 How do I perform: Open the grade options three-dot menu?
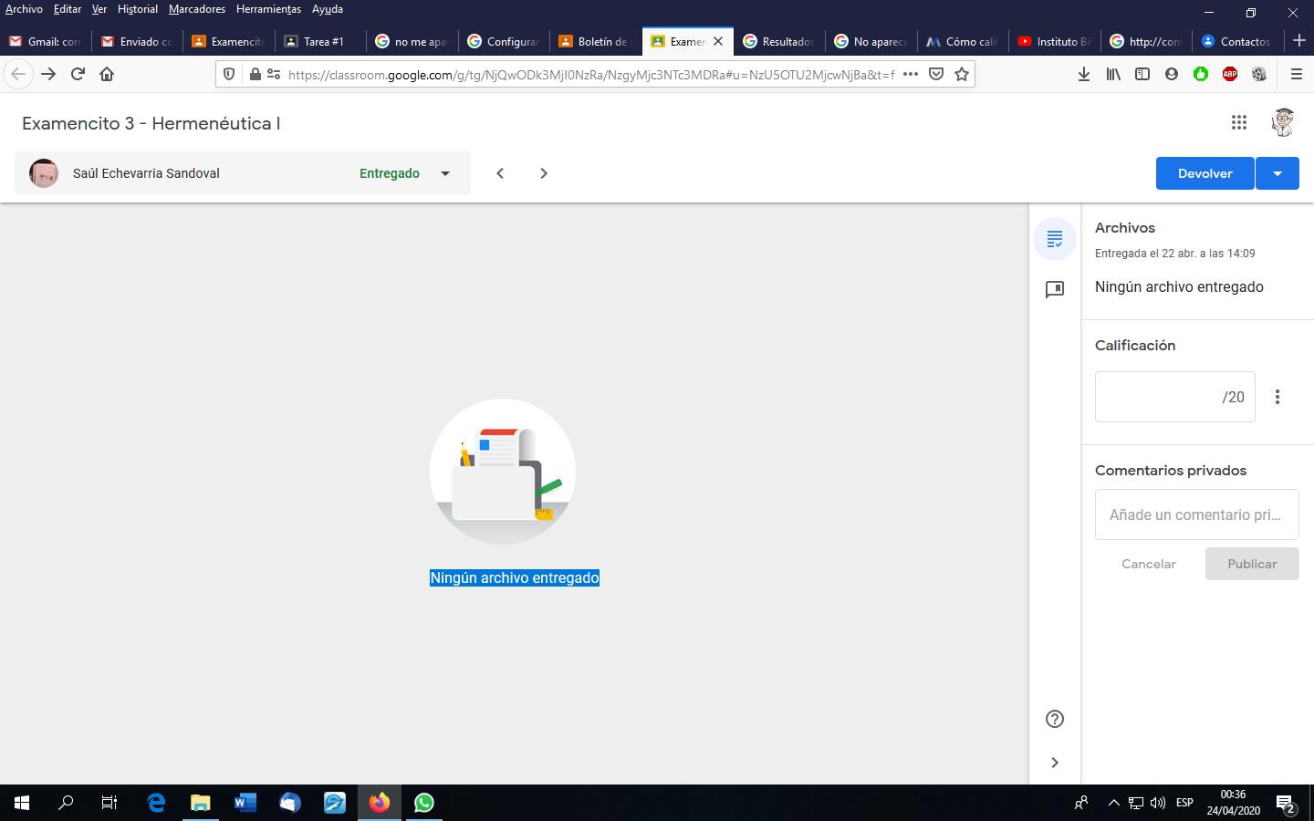pyautogui.click(x=1277, y=397)
